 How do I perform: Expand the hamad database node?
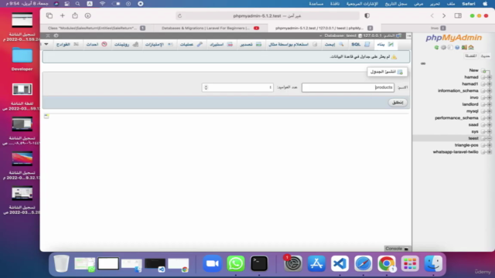point(489,77)
